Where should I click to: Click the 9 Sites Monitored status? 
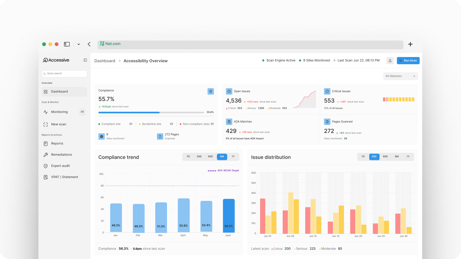click(x=315, y=60)
